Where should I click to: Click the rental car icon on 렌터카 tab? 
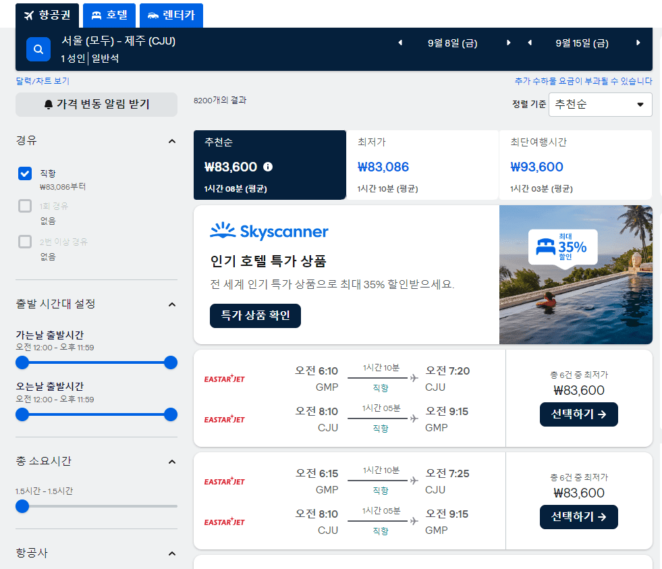[x=153, y=15]
